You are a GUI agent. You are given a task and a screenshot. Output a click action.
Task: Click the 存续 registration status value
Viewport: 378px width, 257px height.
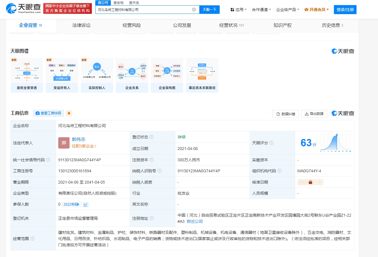point(182,137)
